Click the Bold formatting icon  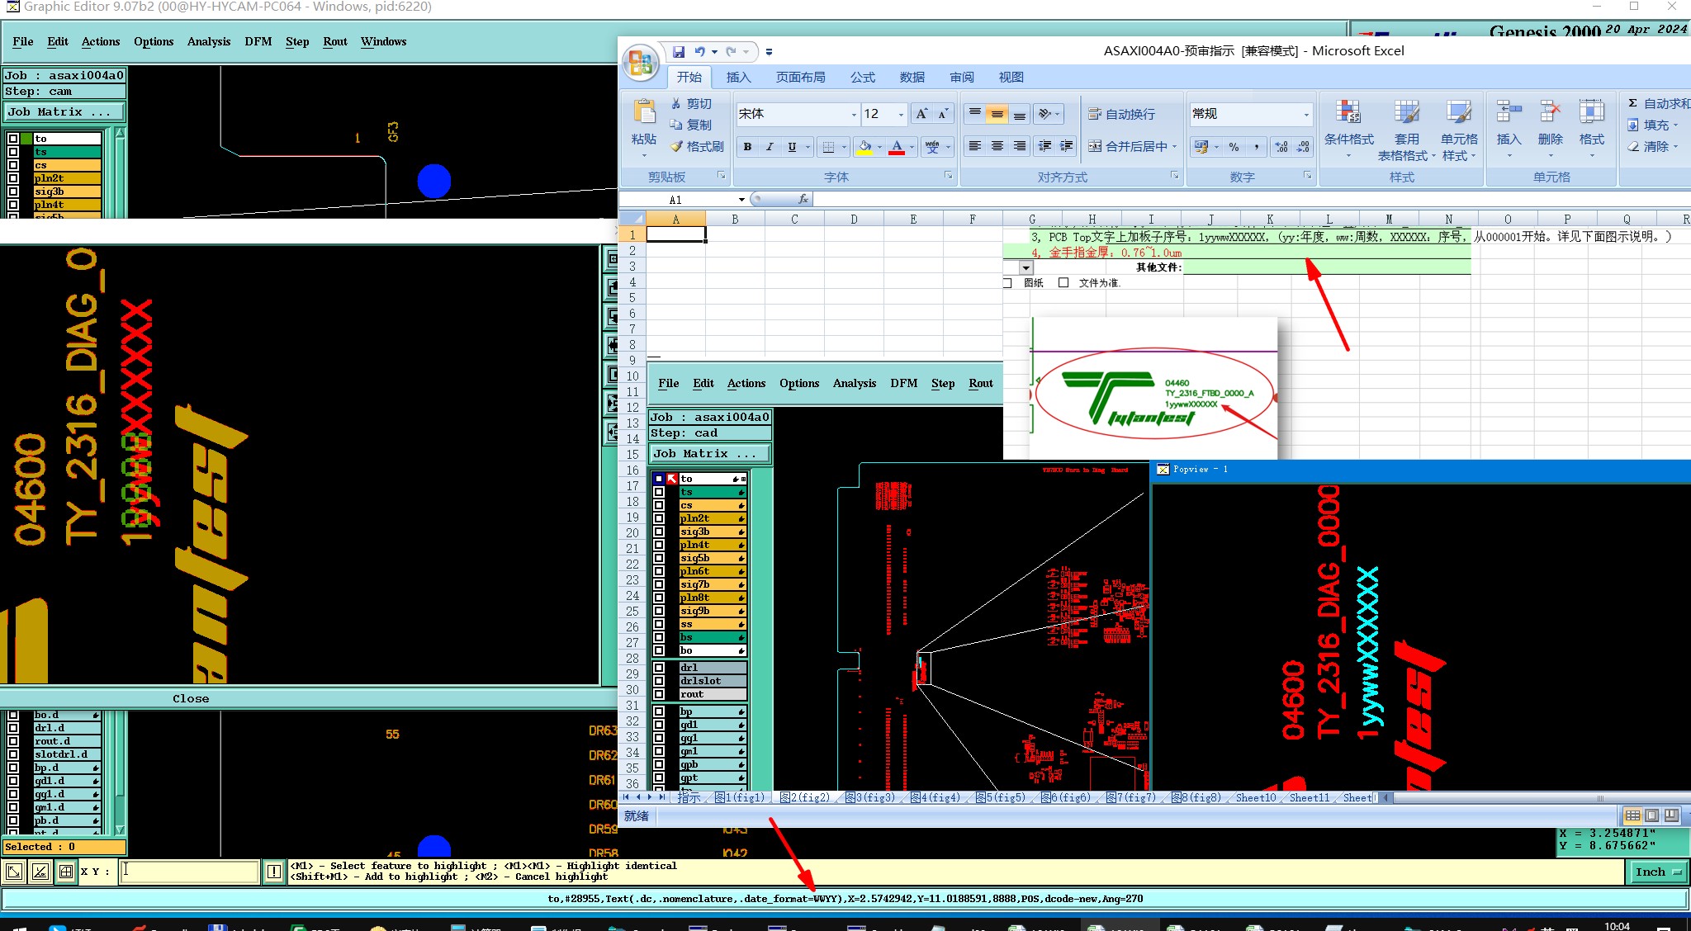747,147
